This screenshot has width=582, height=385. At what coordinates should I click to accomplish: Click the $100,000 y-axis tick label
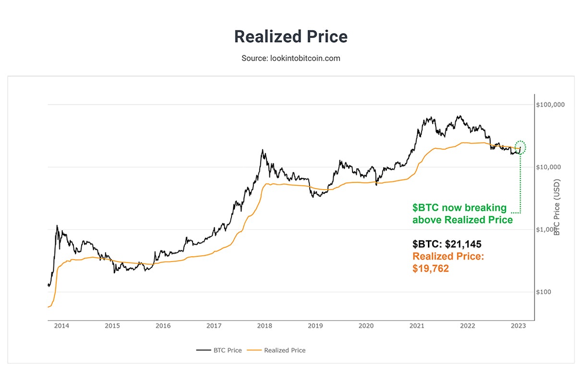(551, 105)
